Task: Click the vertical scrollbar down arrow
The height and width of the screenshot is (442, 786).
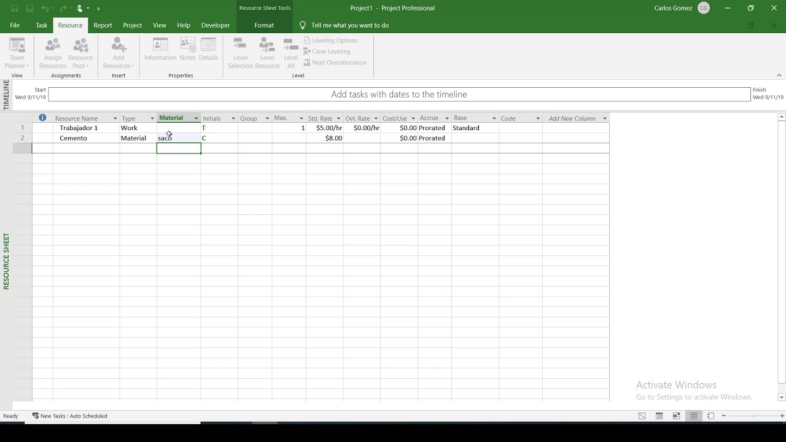Action: pos(782,397)
